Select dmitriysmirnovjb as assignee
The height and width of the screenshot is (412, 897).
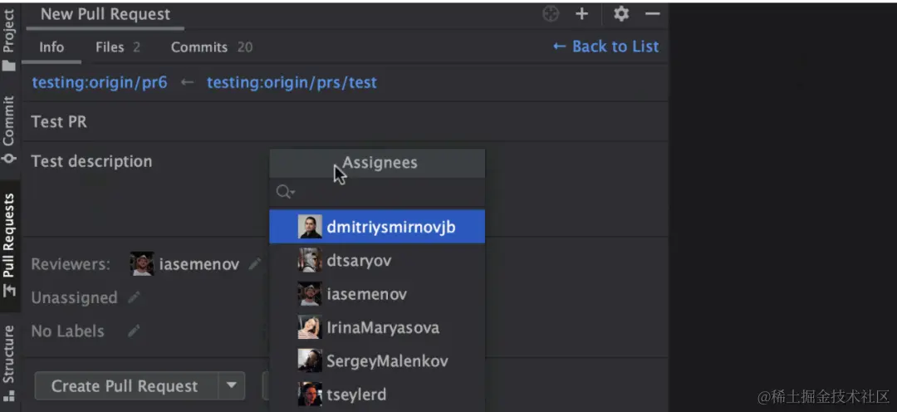click(378, 227)
